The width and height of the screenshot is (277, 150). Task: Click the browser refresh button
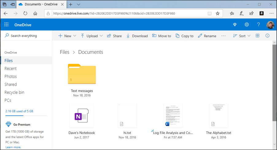point(25,14)
